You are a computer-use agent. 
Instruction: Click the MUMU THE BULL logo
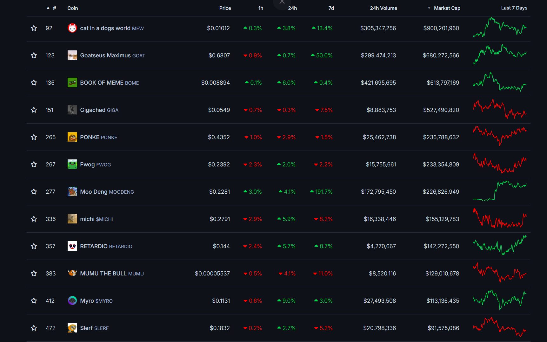pos(72,273)
